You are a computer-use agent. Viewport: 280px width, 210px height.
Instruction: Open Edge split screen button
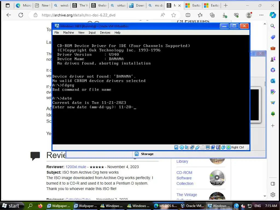pyautogui.click(x=188, y=15)
